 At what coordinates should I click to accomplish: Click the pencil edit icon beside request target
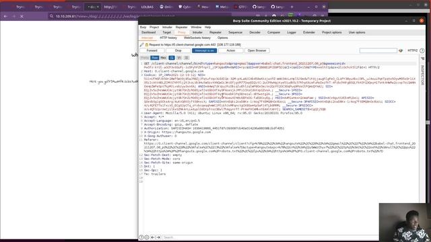point(142,44)
